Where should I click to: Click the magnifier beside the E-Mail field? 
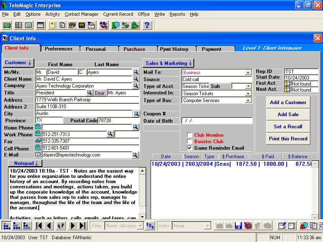point(135,155)
